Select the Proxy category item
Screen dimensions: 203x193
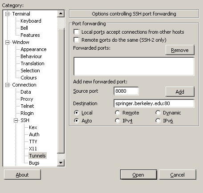pos(27,99)
